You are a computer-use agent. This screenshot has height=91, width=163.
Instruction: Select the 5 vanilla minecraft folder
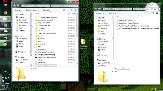pyautogui.click(x=44, y=25)
